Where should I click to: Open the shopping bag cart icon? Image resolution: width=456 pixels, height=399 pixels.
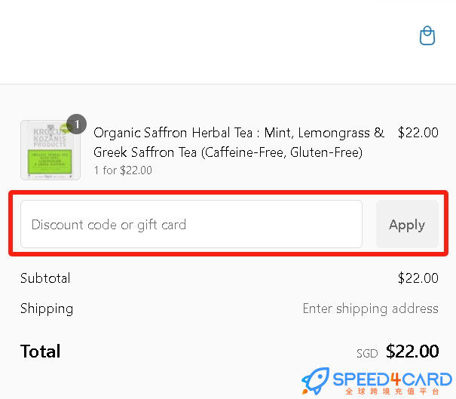427,35
